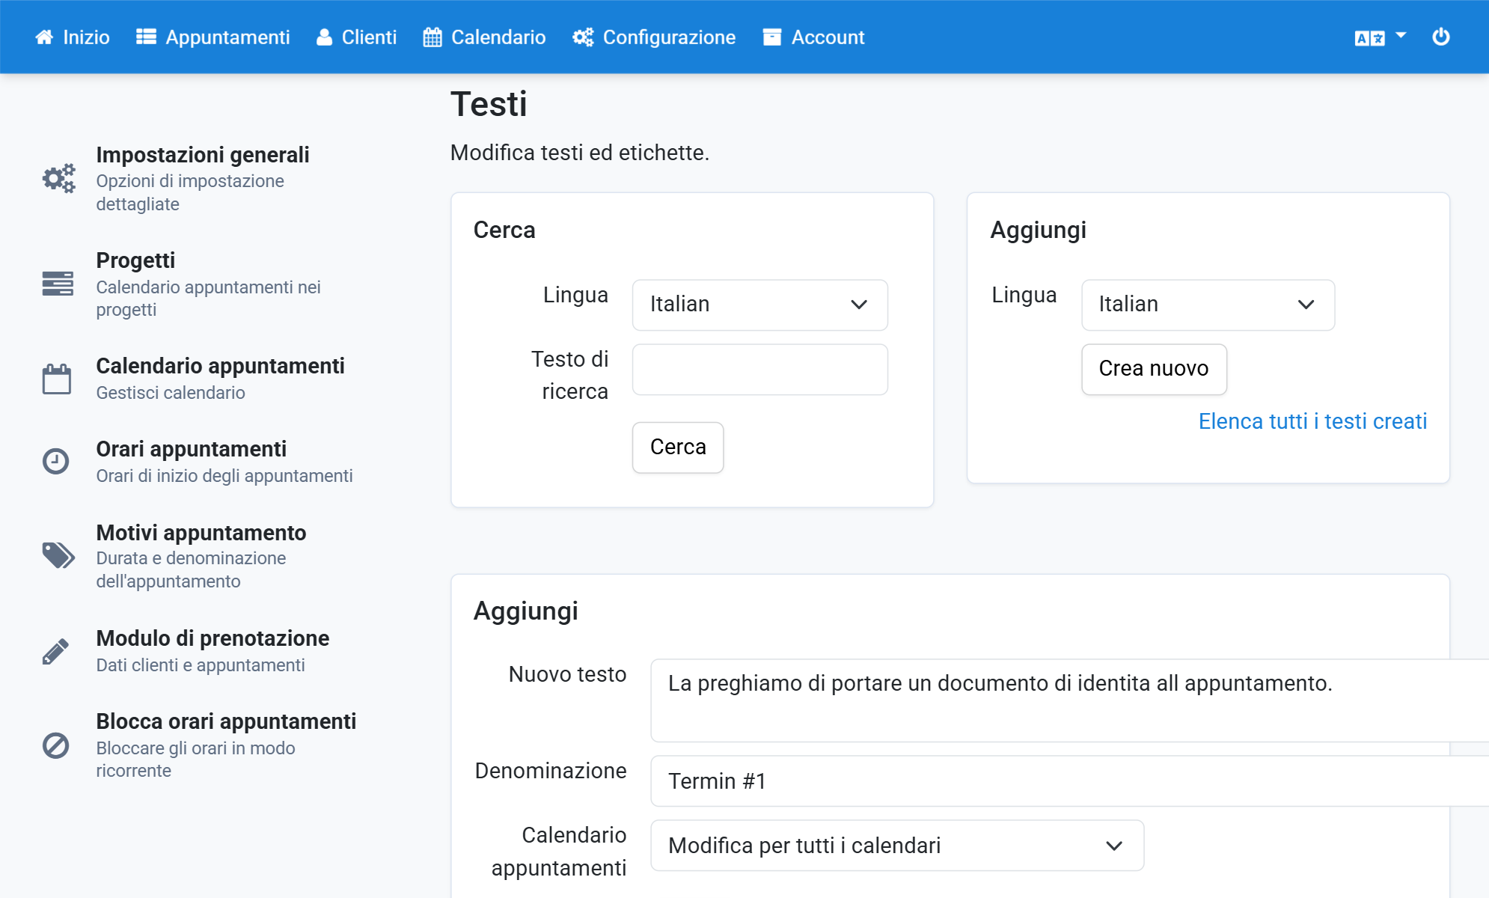The height and width of the screenshot is (898, 1489).
Task: Focus the Testo di ricerca field
Action: (x=759, y=370)
